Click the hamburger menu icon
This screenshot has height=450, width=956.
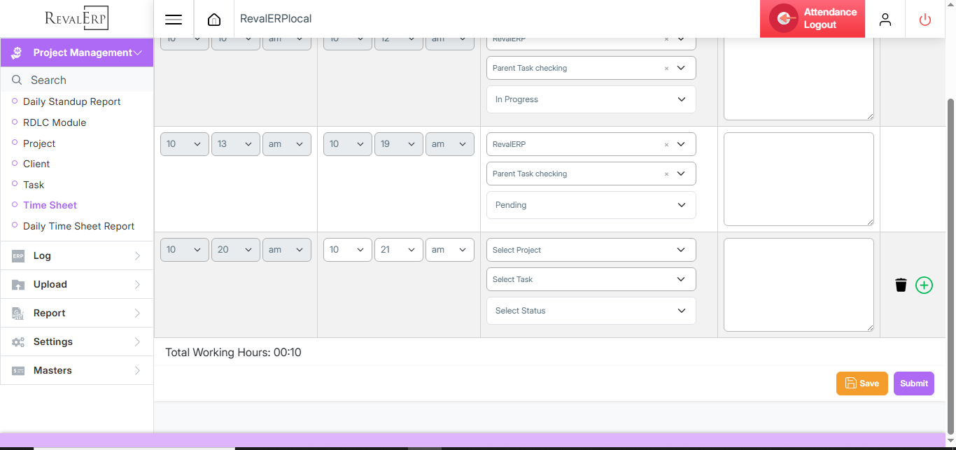pyautogui.click(x=174, y=20)
